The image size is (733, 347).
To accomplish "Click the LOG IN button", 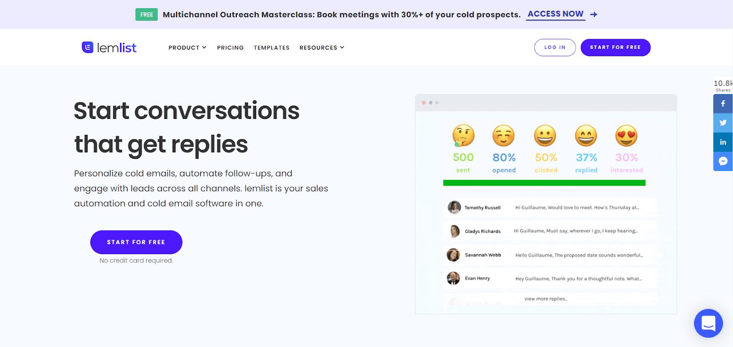I will tap(555, 48).
